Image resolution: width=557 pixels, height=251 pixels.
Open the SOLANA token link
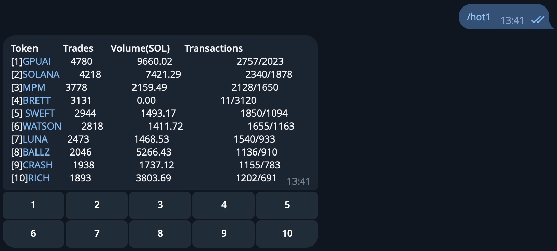coord(41,74)
